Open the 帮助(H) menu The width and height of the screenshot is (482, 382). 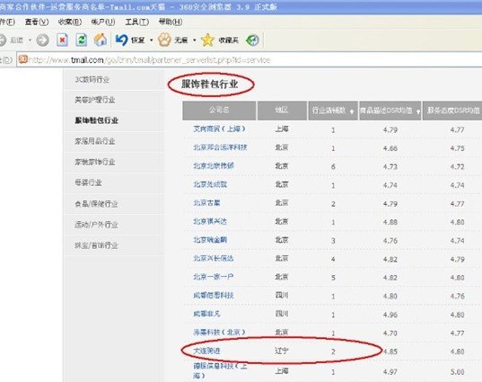[x=171, y=22]
